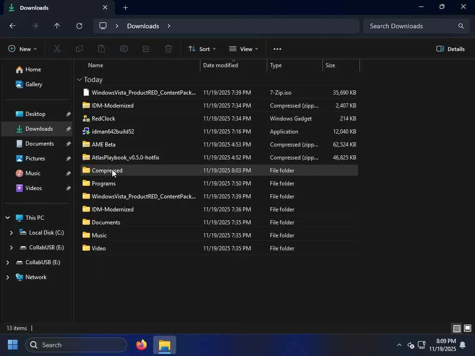Select the 7-Zip.iso WindowsVista file
This screenshot has width=475, height=356.
tap(219, 93)
